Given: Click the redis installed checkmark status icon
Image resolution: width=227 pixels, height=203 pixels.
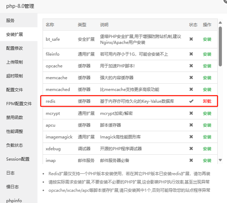Looking at the screenshot, I should coord(191,101).
